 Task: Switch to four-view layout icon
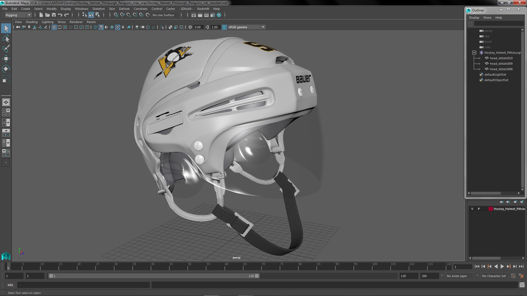[6, 112]
